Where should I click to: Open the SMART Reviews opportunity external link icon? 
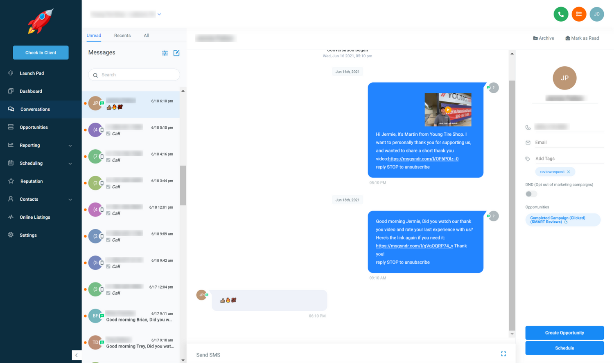[x=566, y=222]
